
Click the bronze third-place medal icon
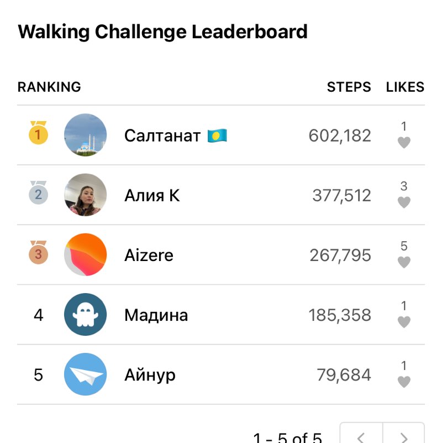tap(38, 253)
